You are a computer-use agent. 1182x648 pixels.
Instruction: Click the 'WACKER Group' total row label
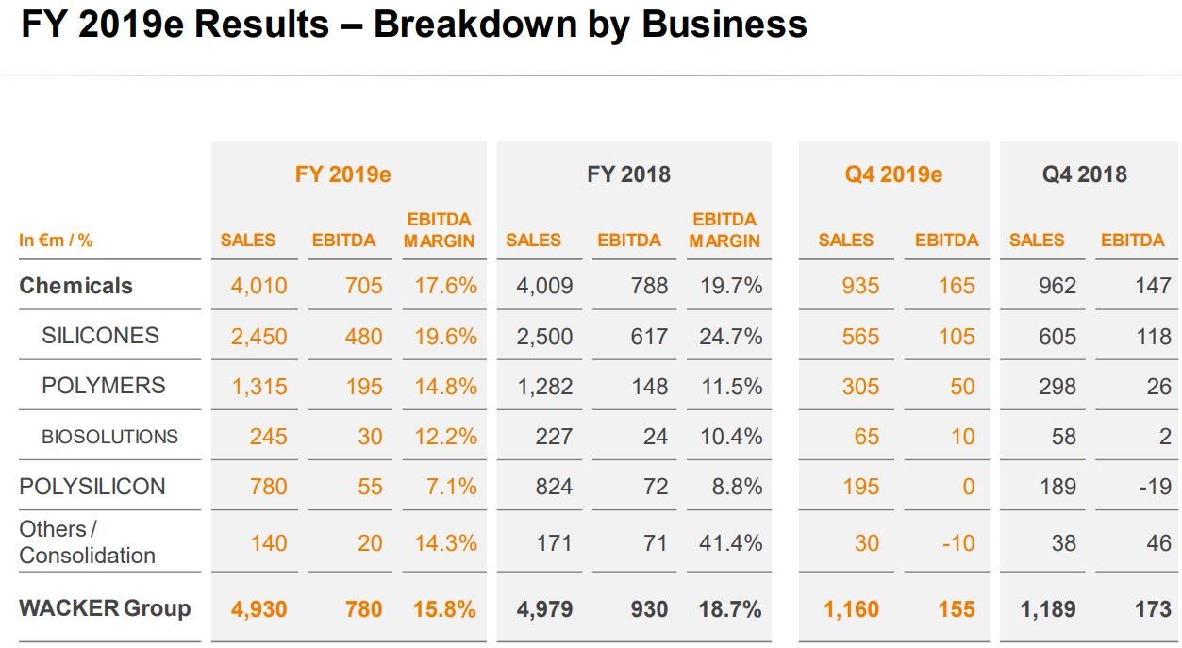tap(105, 608)
